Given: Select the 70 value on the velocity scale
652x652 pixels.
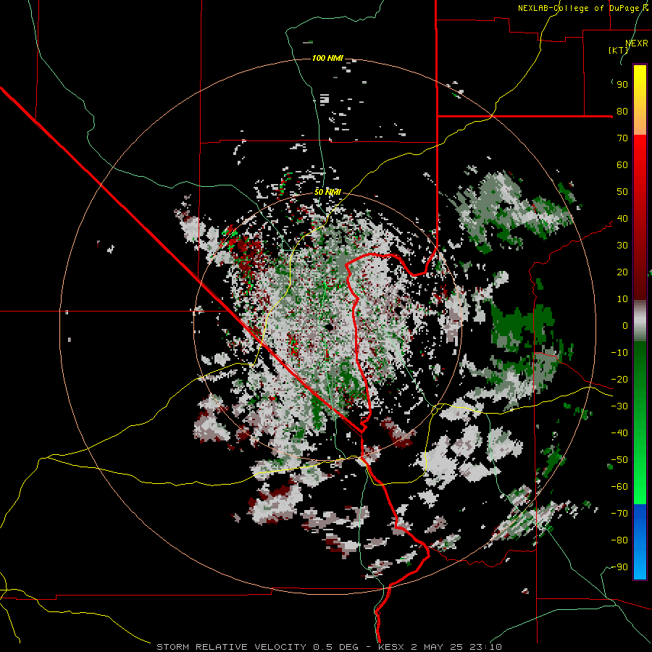Looking at the screenshot, I should pyautogui.click(x=622, y=138).
